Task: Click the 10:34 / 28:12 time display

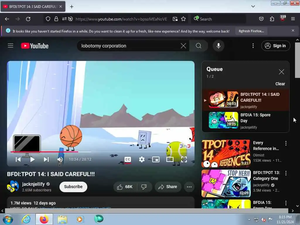Action: (x=80, y=159)
